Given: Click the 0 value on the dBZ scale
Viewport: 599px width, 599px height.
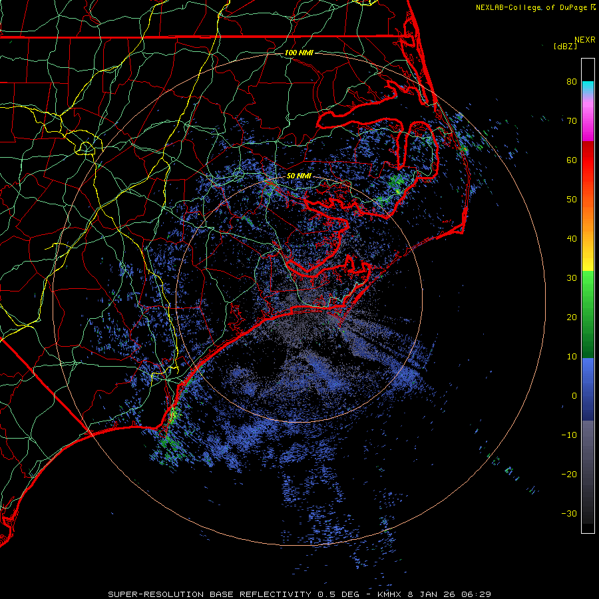Looking at the screenshot, I should click(574, 396).
